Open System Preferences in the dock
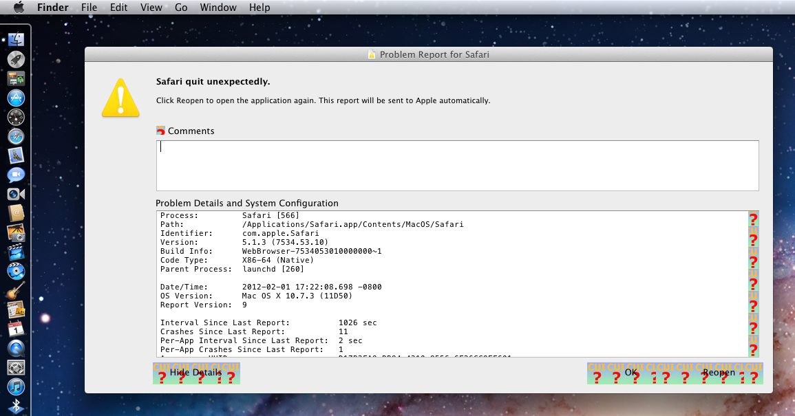795x416 pixels. coord(17,367)
